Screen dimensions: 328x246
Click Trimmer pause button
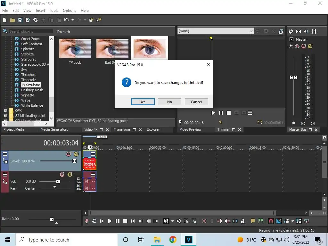coord(221,113)
